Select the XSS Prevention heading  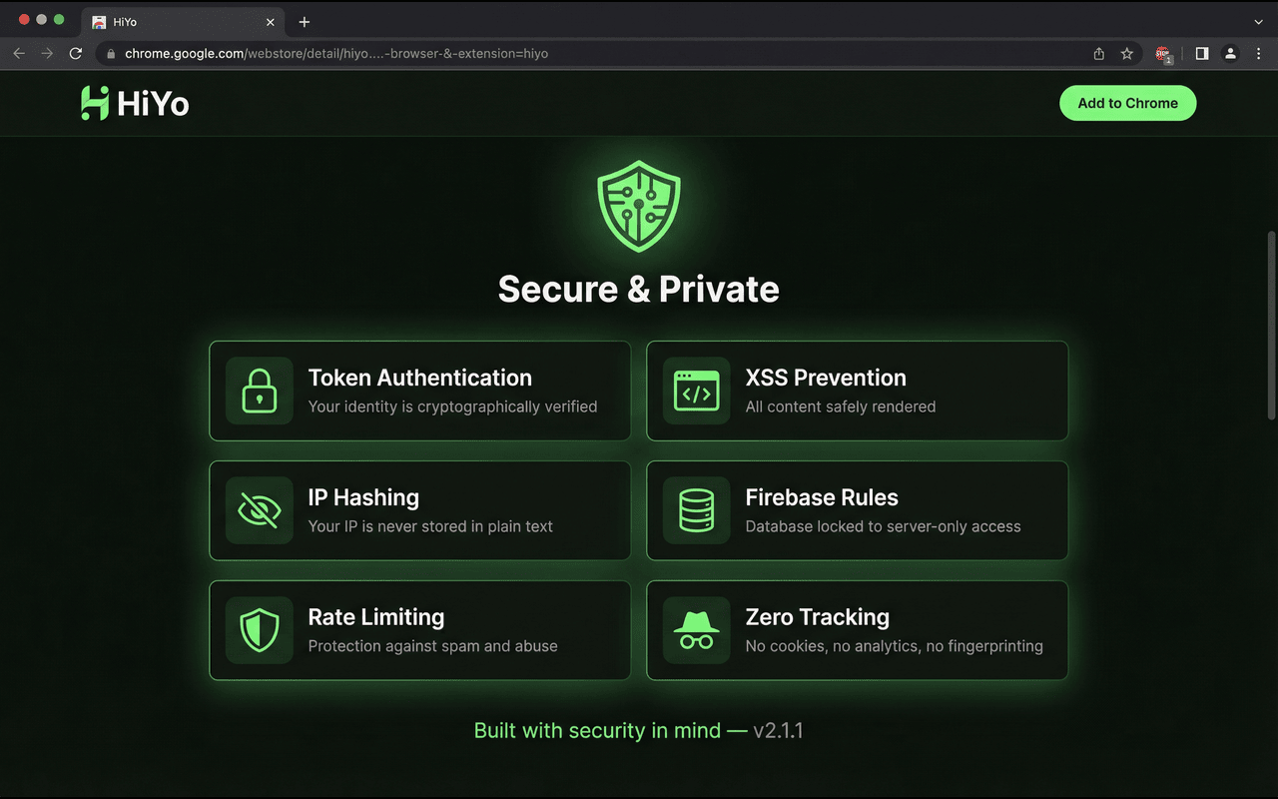point(826,378)
